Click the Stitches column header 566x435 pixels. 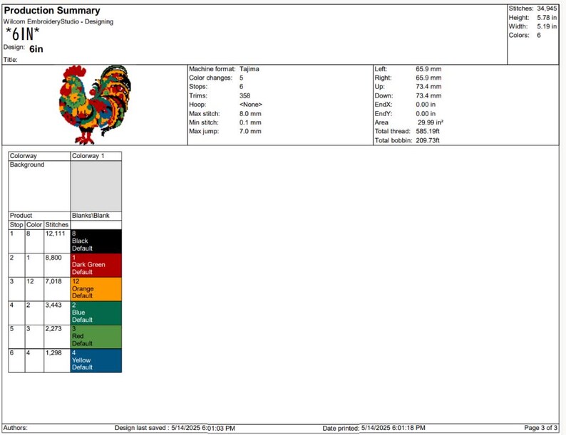coord(57,225)
